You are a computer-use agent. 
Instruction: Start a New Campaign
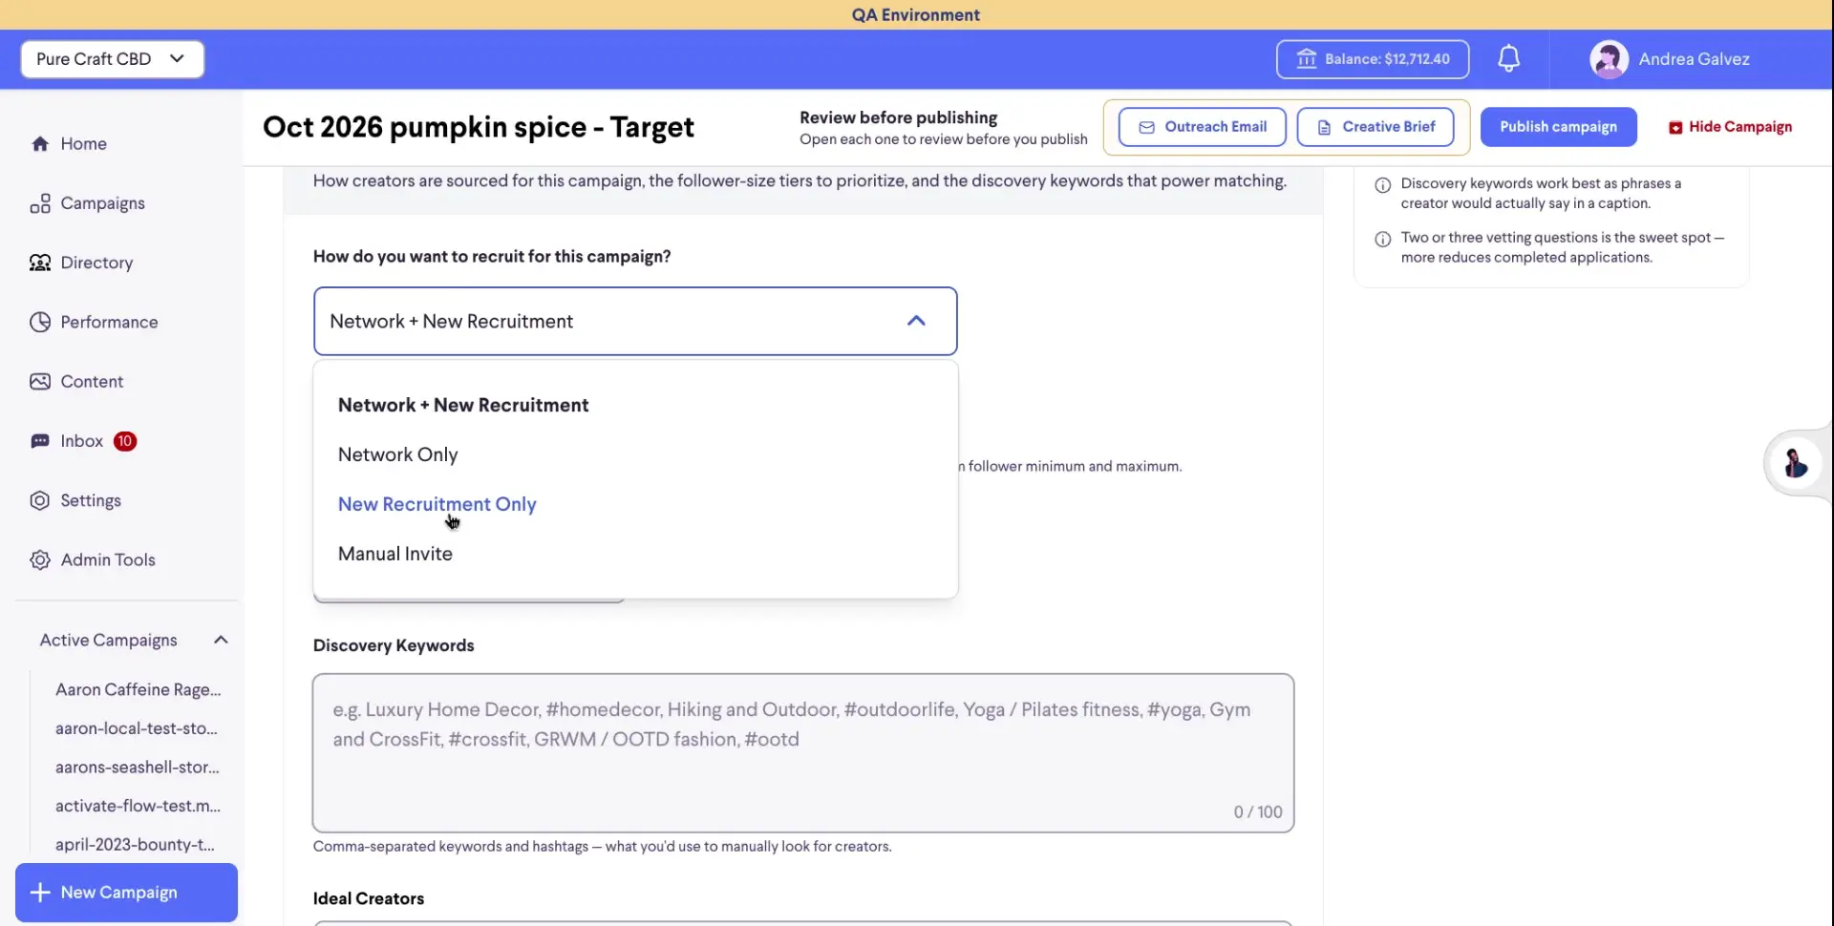126,893
